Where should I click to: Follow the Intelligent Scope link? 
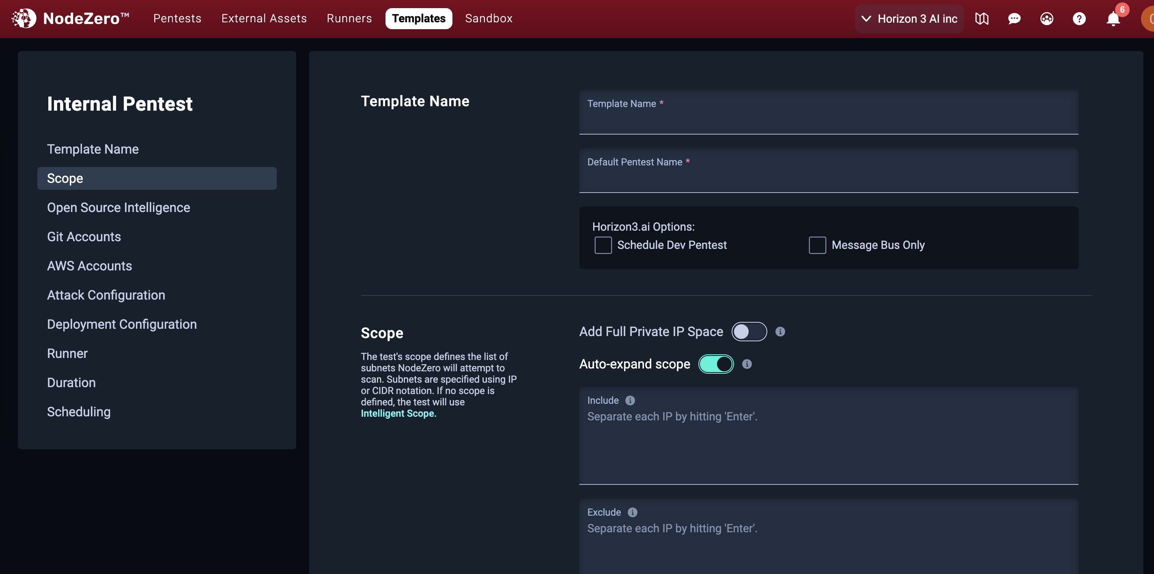coord(398,413)
